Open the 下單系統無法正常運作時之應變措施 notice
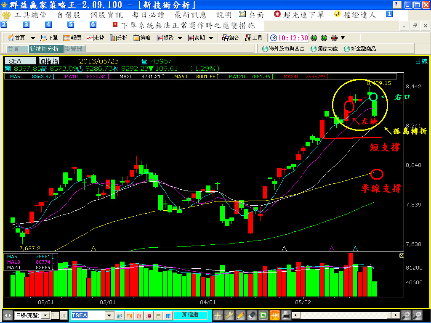Screen dimensions: 431x323 point(184,25)
